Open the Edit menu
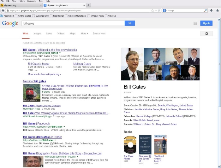 pyautogui.click(x=8, y=1)
